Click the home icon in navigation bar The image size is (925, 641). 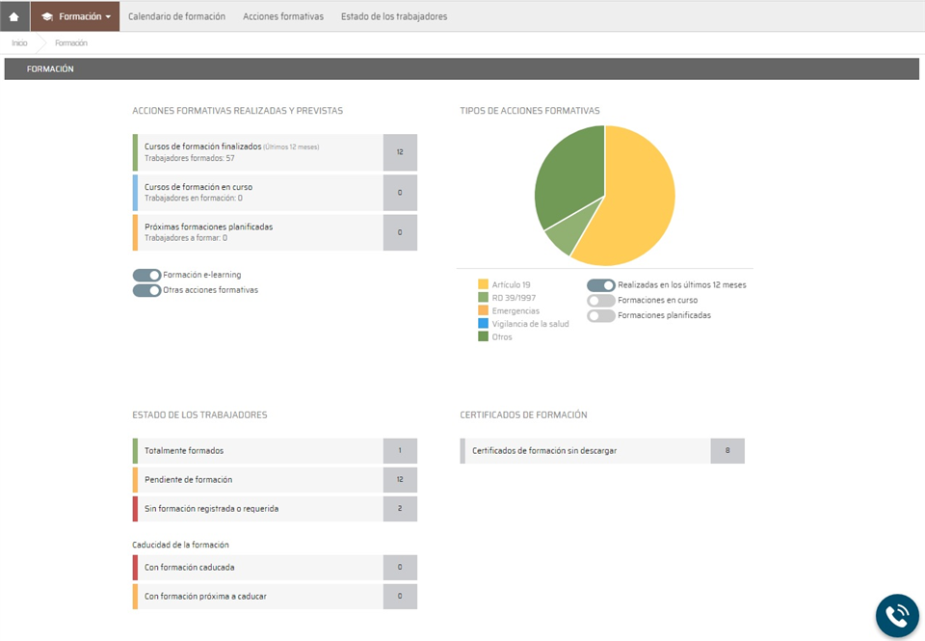[13, 16]
